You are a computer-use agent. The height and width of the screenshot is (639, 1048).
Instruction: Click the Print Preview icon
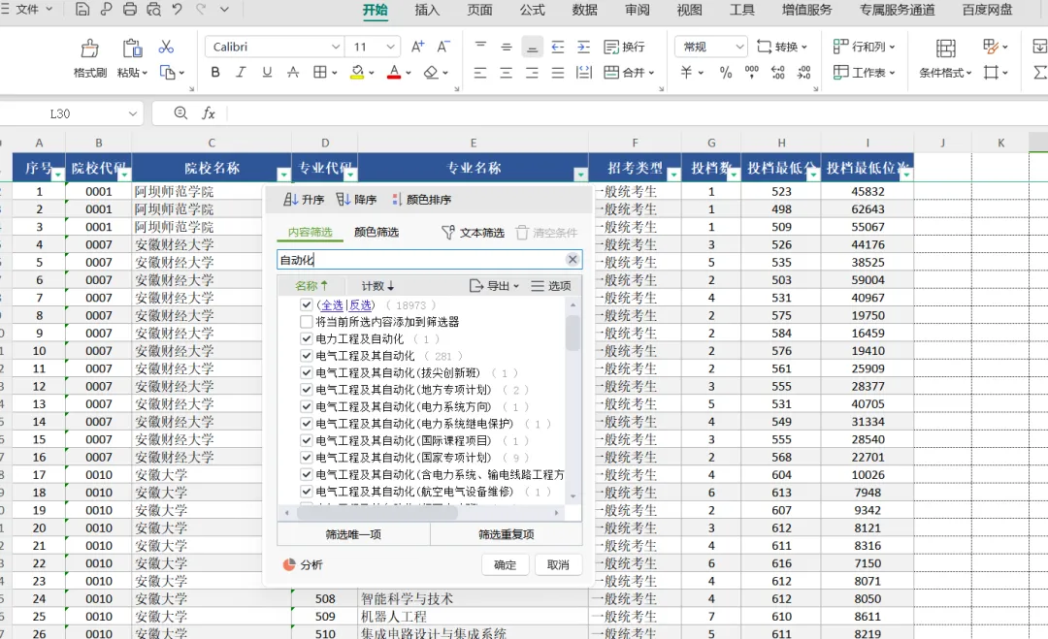(x=153, y=10)
